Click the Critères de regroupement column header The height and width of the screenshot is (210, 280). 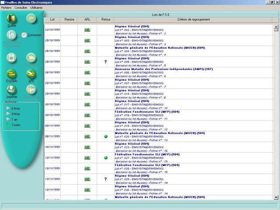[x=193, y=20]
